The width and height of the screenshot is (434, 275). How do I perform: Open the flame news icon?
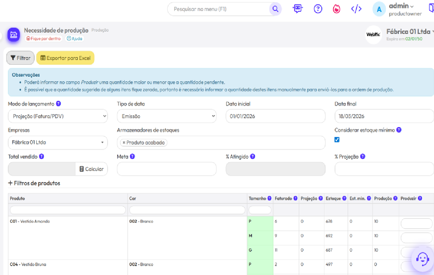tap(336, 9)
